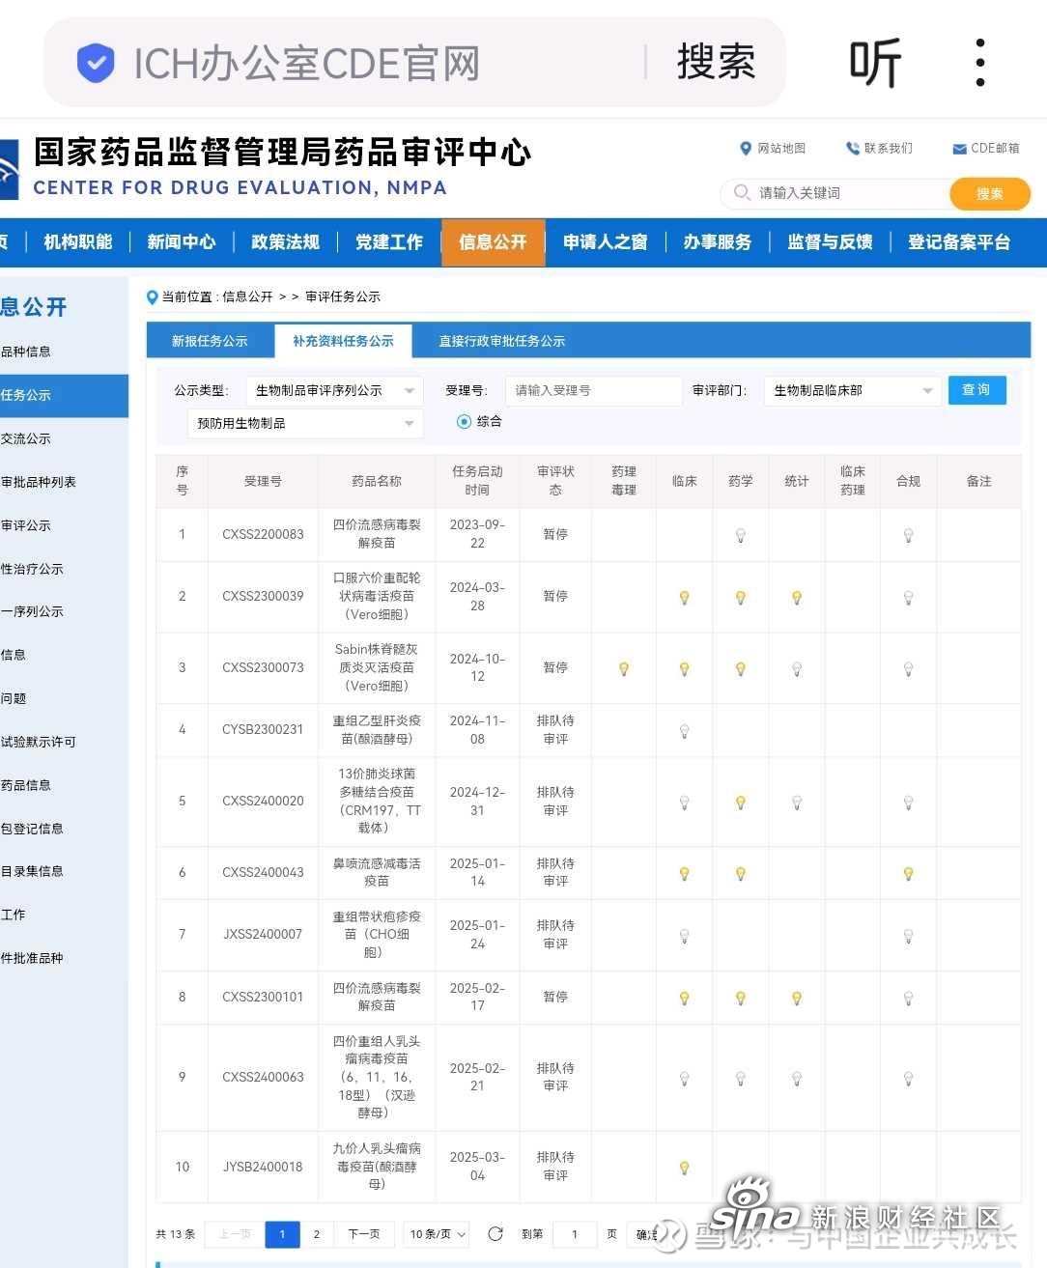Click the 下一页 next page button
This screenshot has width=1047, height=1268.
click(364, 1234)
